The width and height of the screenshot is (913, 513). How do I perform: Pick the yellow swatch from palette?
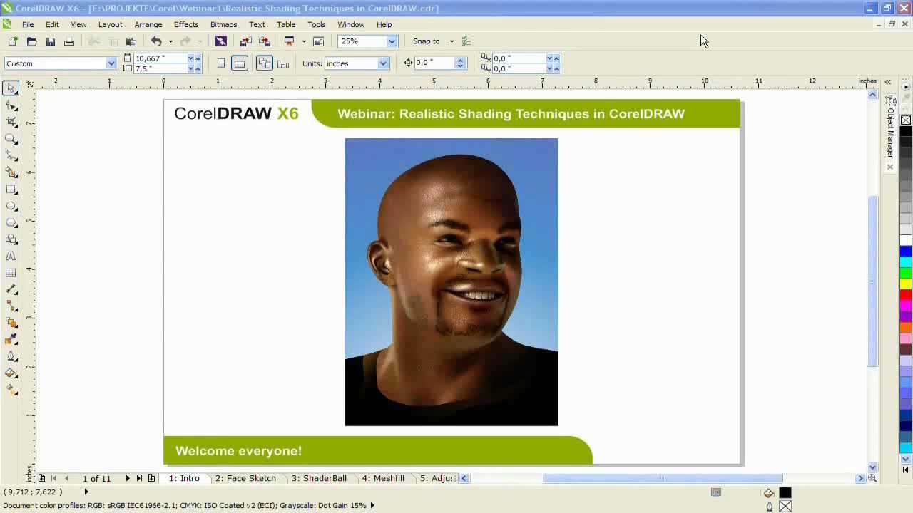[x=906, y=284]
